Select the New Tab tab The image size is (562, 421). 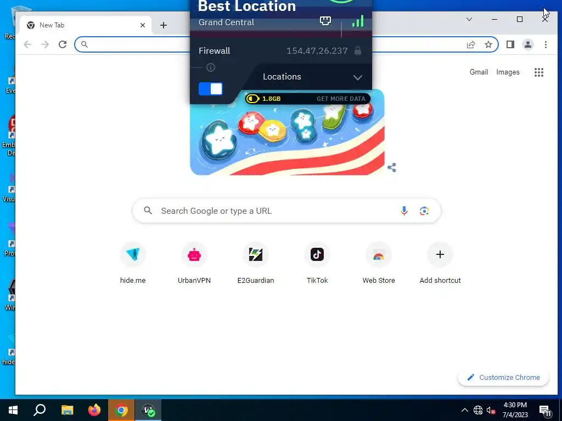(x=86, y=25)
